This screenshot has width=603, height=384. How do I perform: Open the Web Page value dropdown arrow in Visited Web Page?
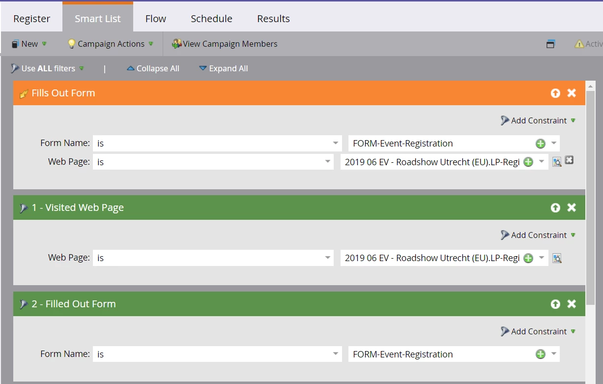point(542,258)
